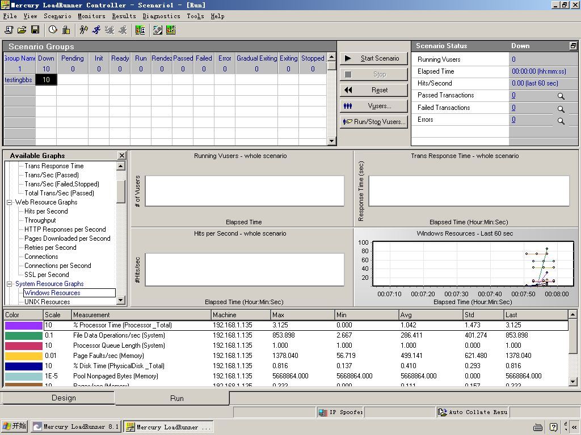Click the Available Graphs scroll up arrow
Viewport: 581px width, 435px height.
(121, 166)
